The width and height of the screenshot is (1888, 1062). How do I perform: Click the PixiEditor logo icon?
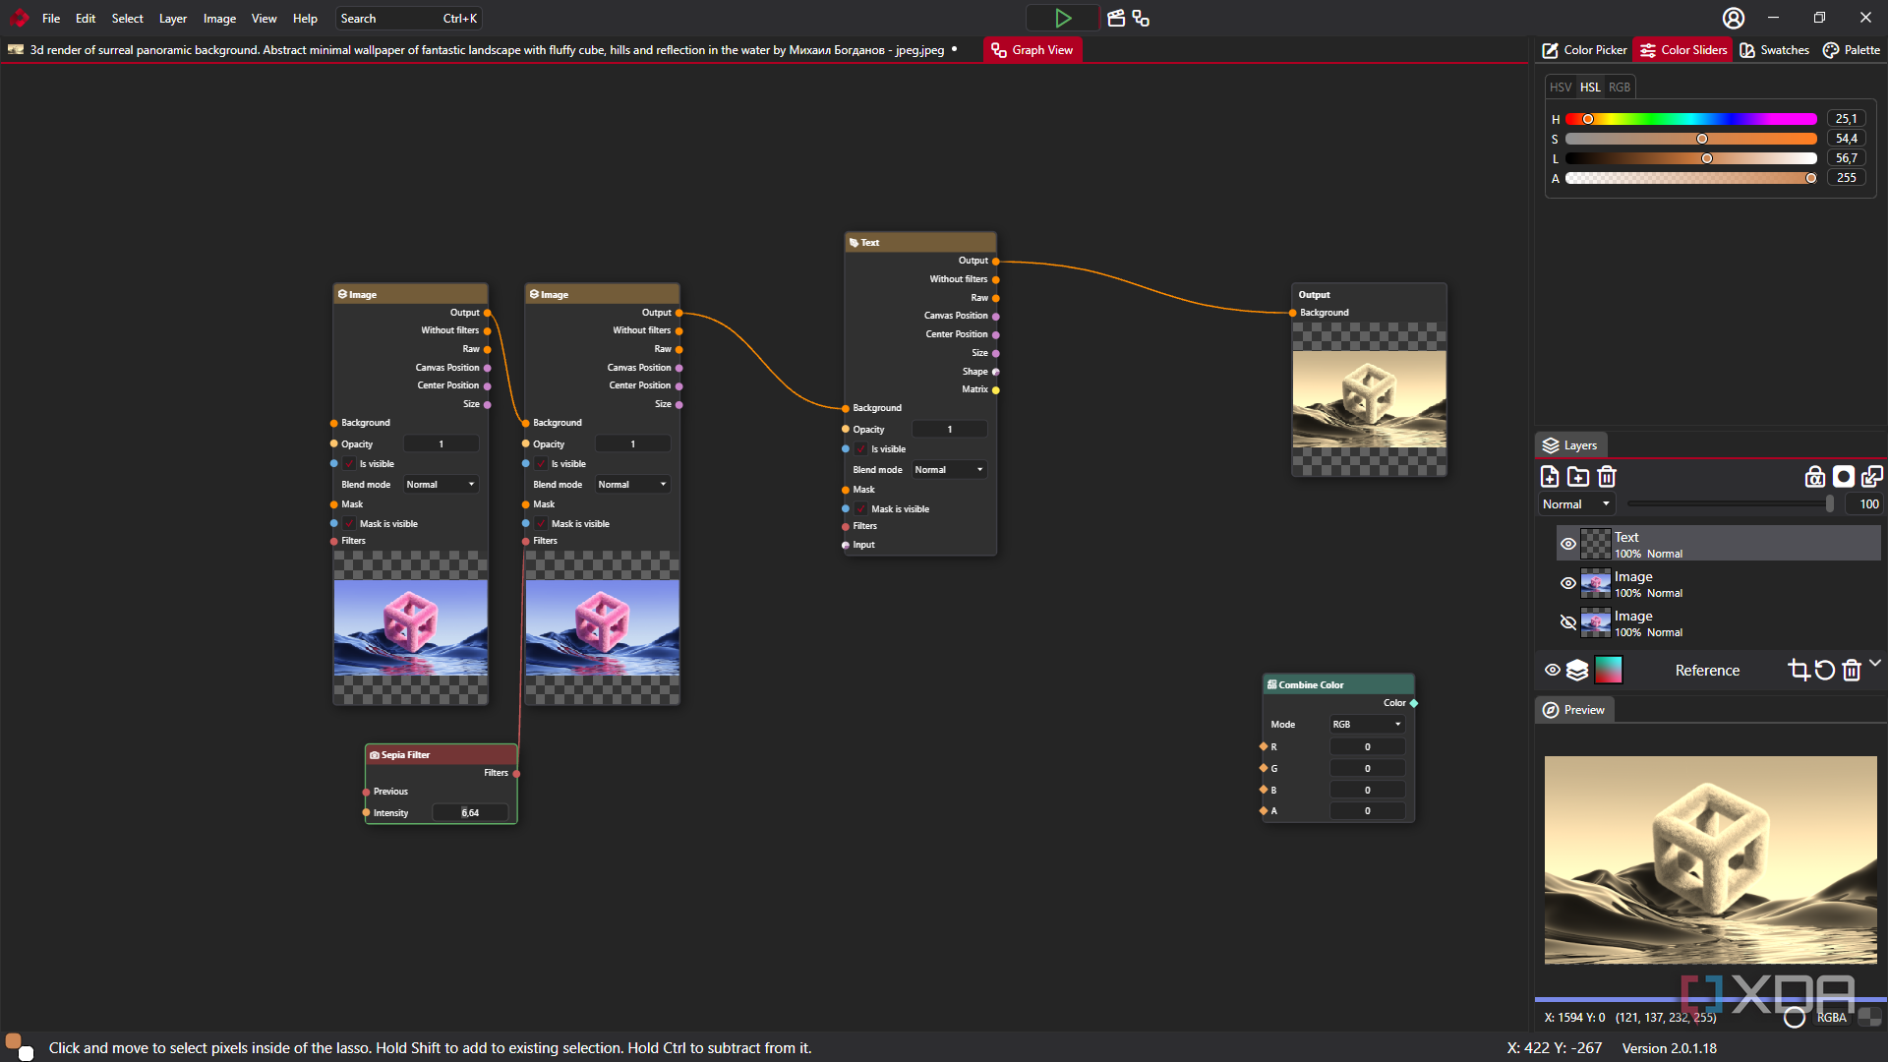coord(19,18)
